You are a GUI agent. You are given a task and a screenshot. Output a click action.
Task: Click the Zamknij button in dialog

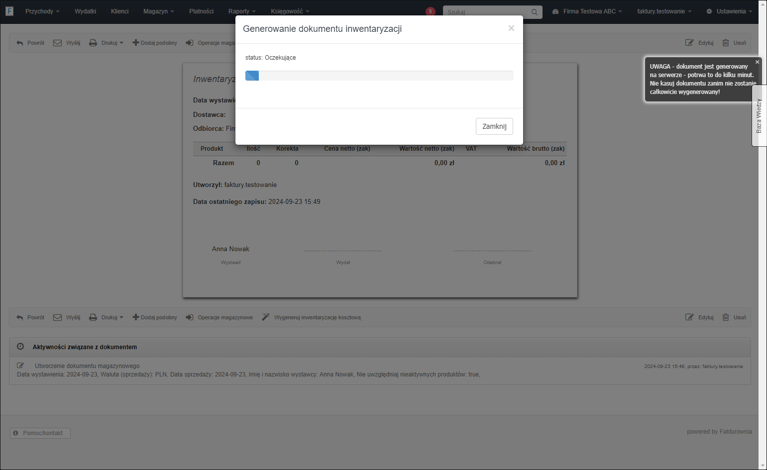[x=494, y=126]
